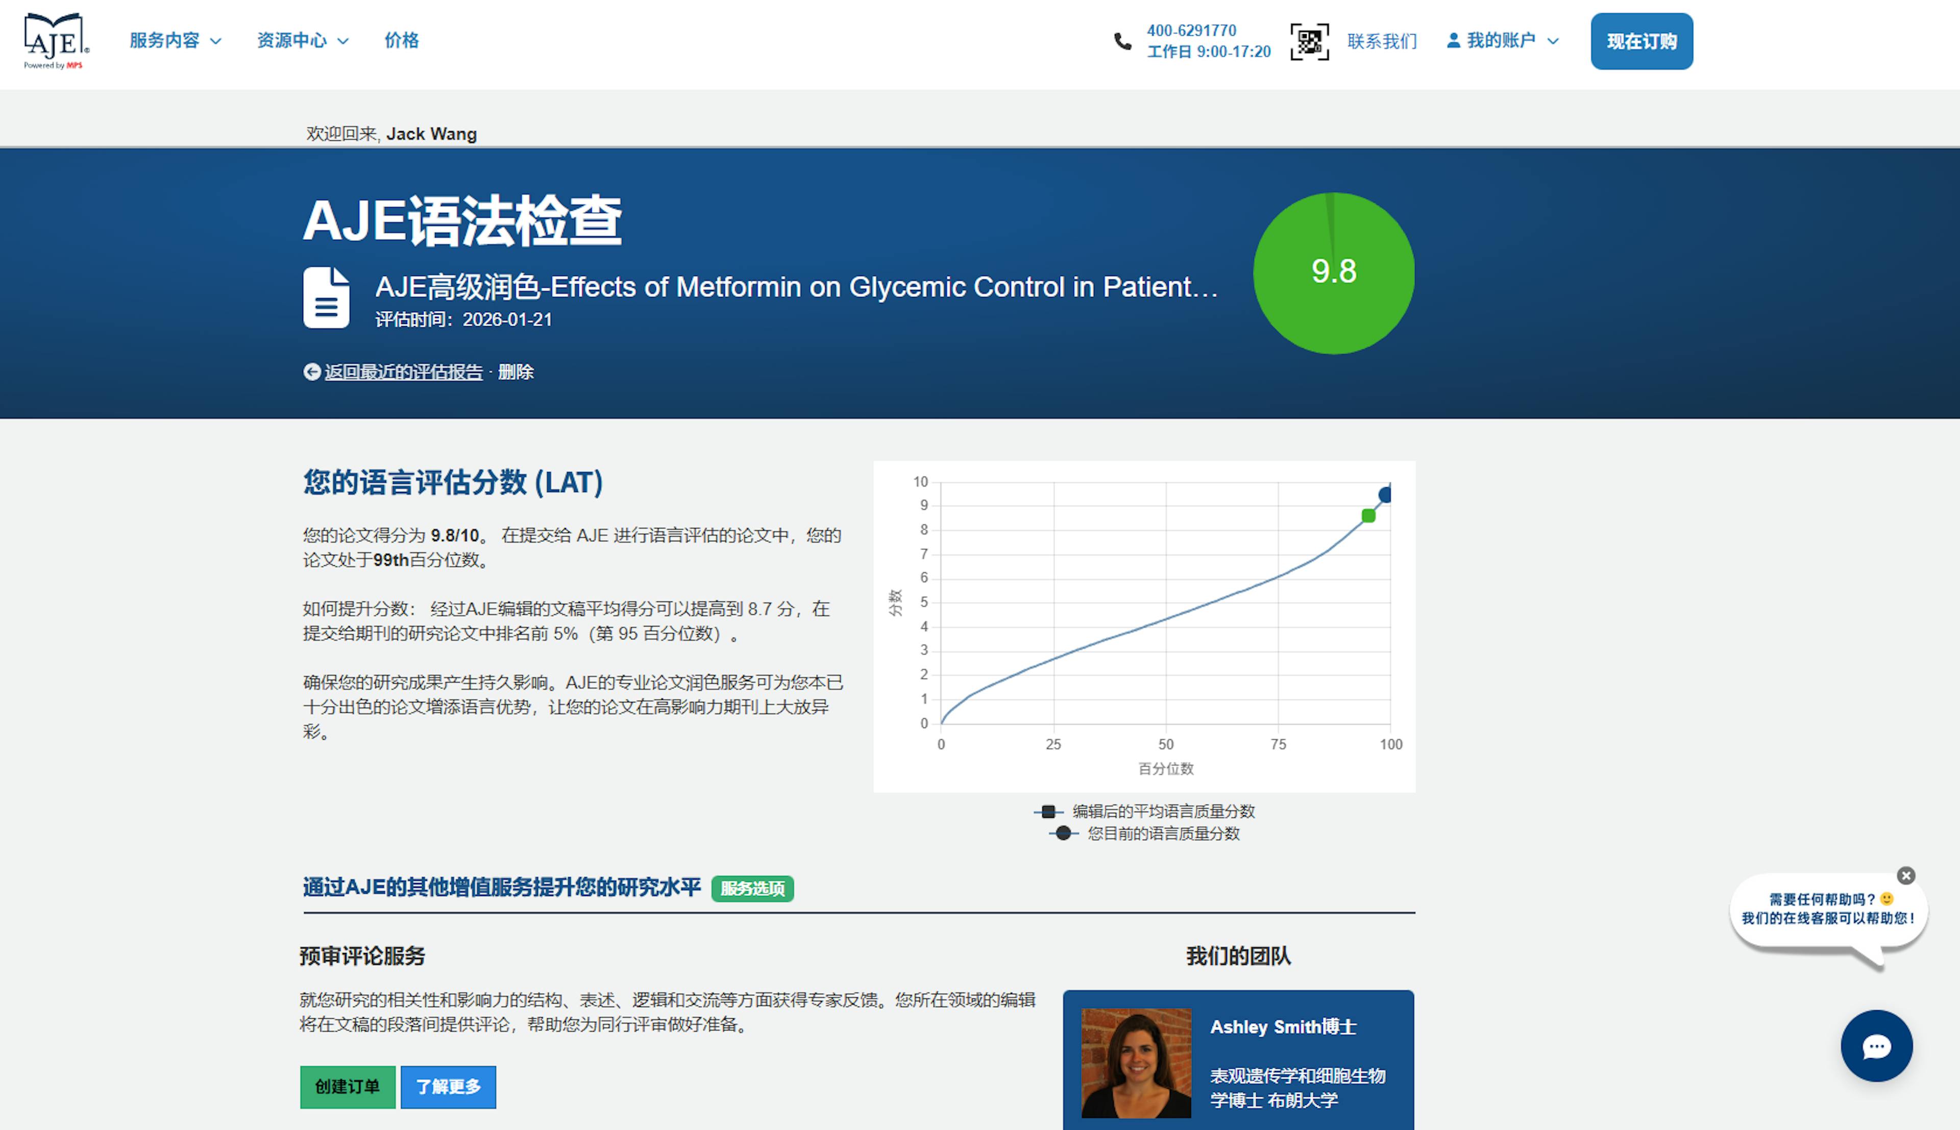Open 联系我们 from the header

tap(1381, 40)
